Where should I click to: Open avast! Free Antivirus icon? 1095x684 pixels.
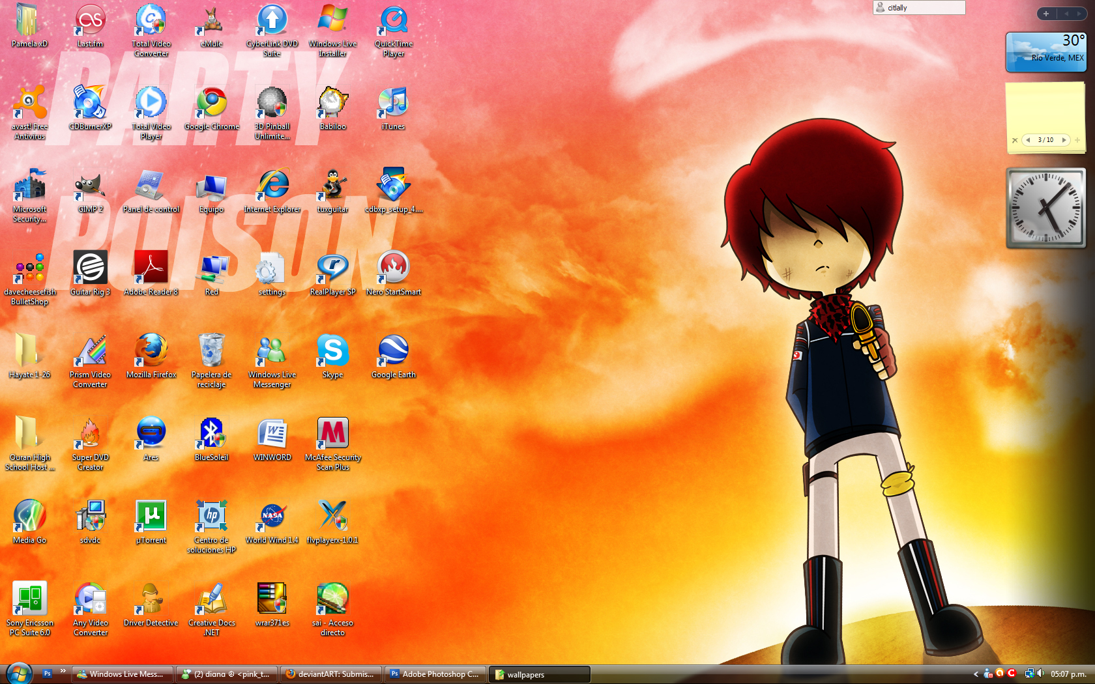tap(29, 112)
